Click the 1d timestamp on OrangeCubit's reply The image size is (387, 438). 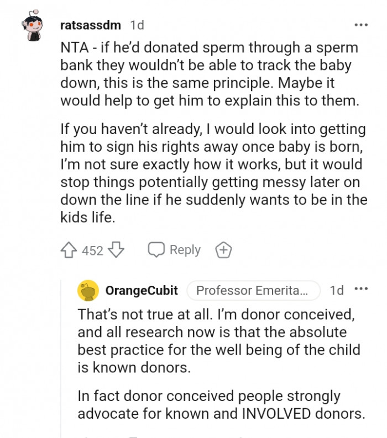[336, 290]
